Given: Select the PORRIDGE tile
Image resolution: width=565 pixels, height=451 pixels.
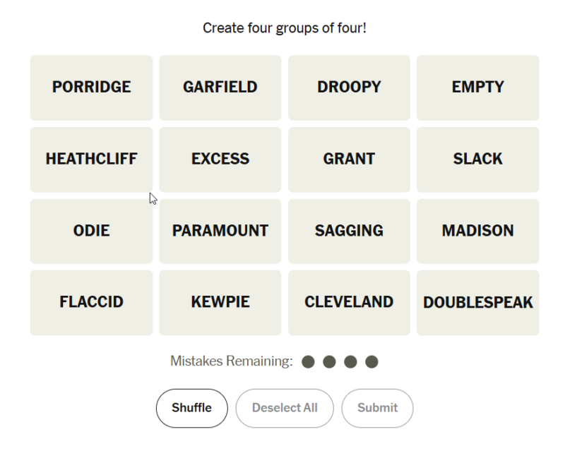Looking at the screenshot, I should pyautogui.click(x=92, y=88).
